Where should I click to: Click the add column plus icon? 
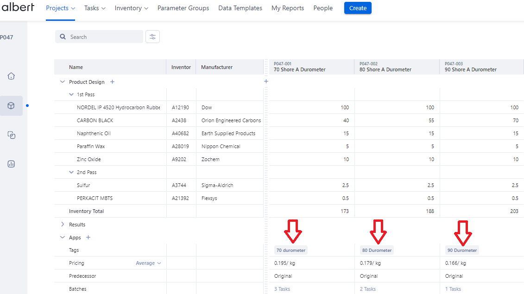click(266, 81)
